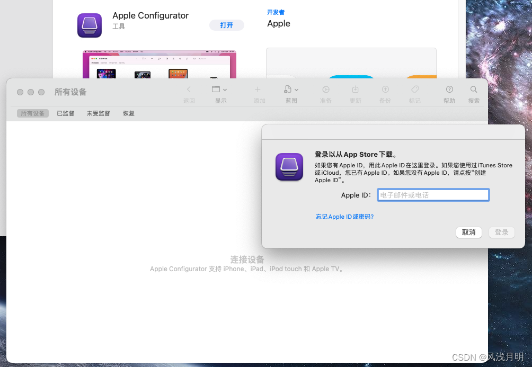Screen dimensions: 532x367
Task: Open 帮助 help in the toolbar
Action: (x=449, y=89)
